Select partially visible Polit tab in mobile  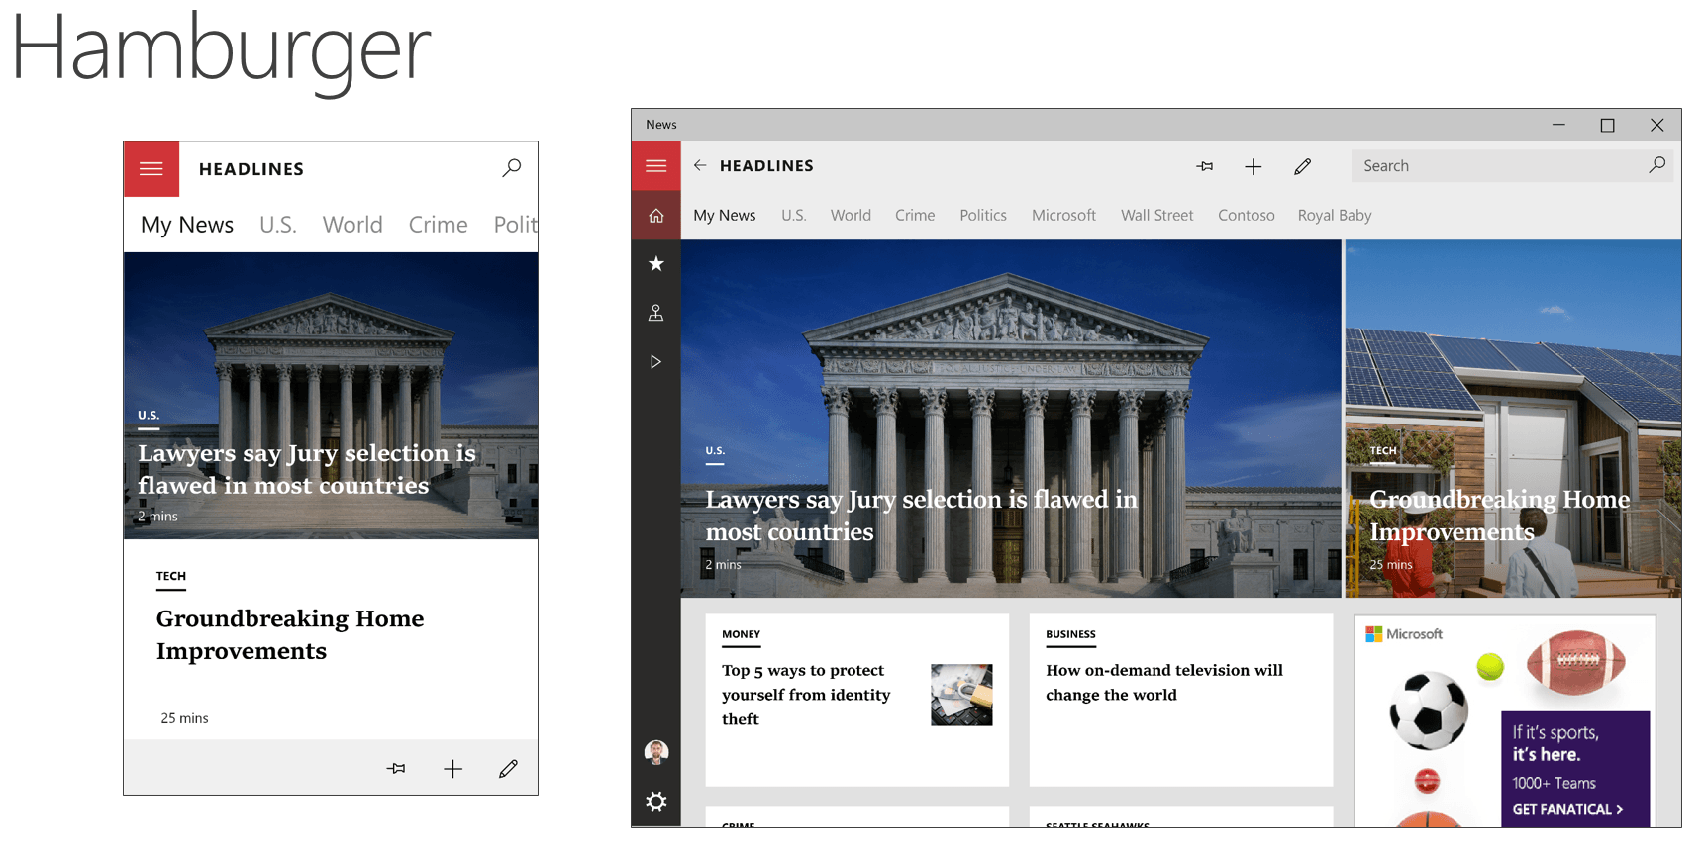pyautogui.click(x=516, y=225)
